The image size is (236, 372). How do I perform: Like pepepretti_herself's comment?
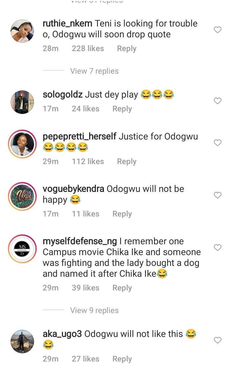coord(218,143)
